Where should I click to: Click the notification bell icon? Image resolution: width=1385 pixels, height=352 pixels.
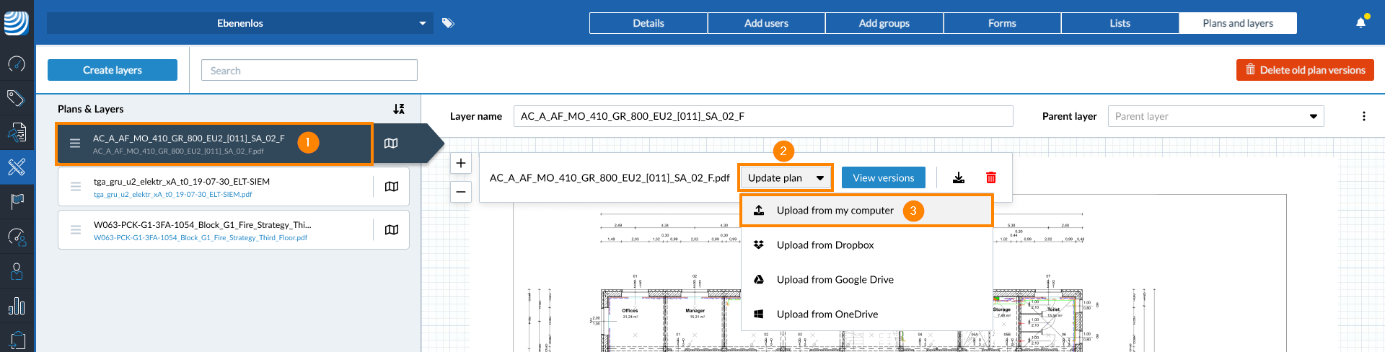(x=1360, y=23)
